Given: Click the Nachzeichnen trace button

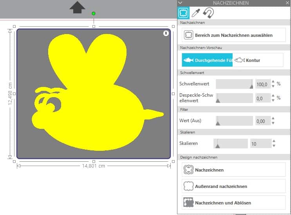Looking at the screenshot, I should pos(234,170).
